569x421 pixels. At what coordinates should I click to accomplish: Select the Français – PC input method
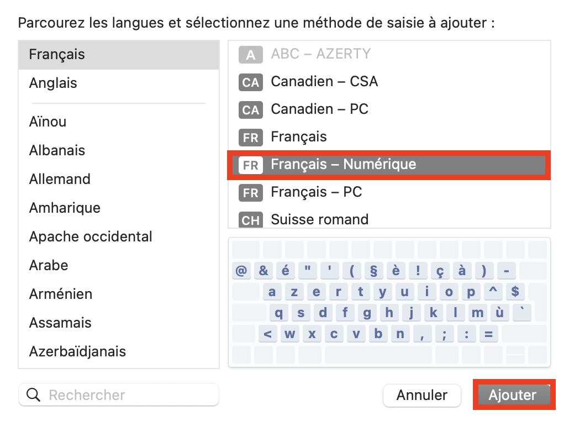coord(317,192)
